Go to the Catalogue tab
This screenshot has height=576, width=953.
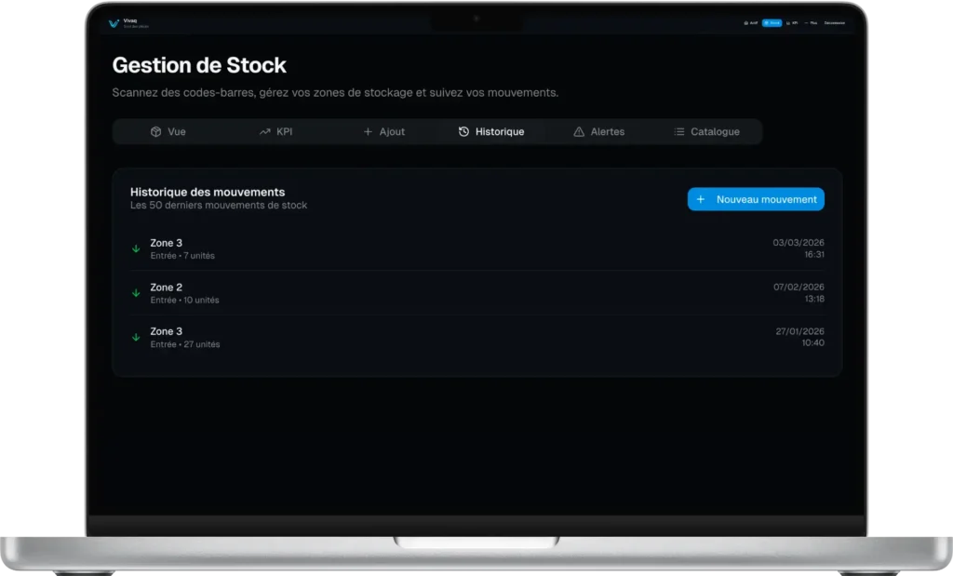(706, 132)
